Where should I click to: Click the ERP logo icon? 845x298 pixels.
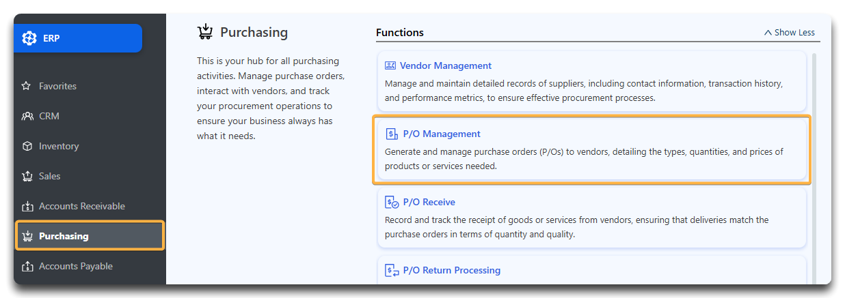click(x=29, y=38)
